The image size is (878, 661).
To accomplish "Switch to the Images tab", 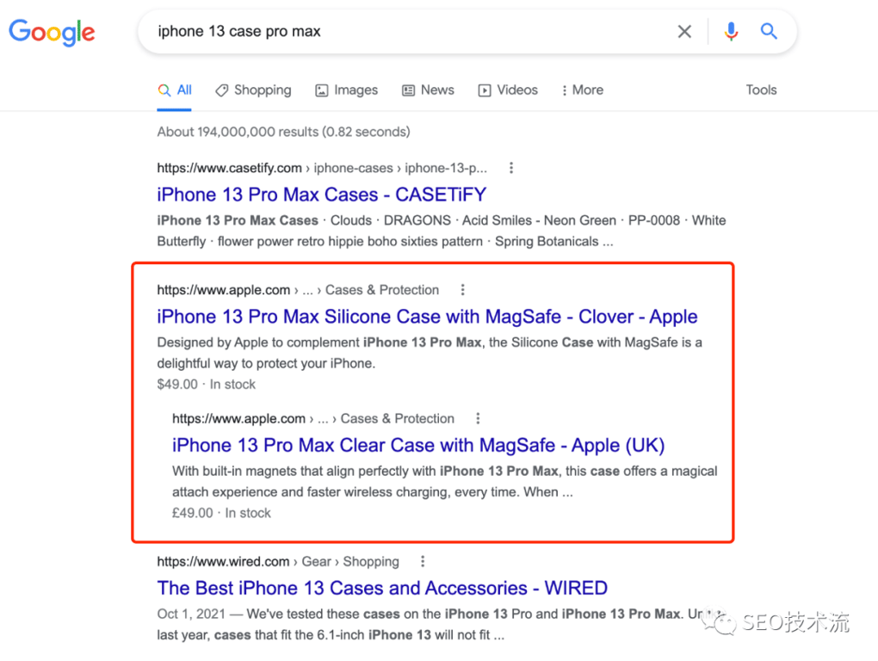I will pos(346,90).
